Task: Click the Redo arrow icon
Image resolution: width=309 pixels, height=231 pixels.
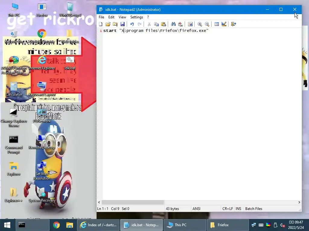Action: coord(139,24)
